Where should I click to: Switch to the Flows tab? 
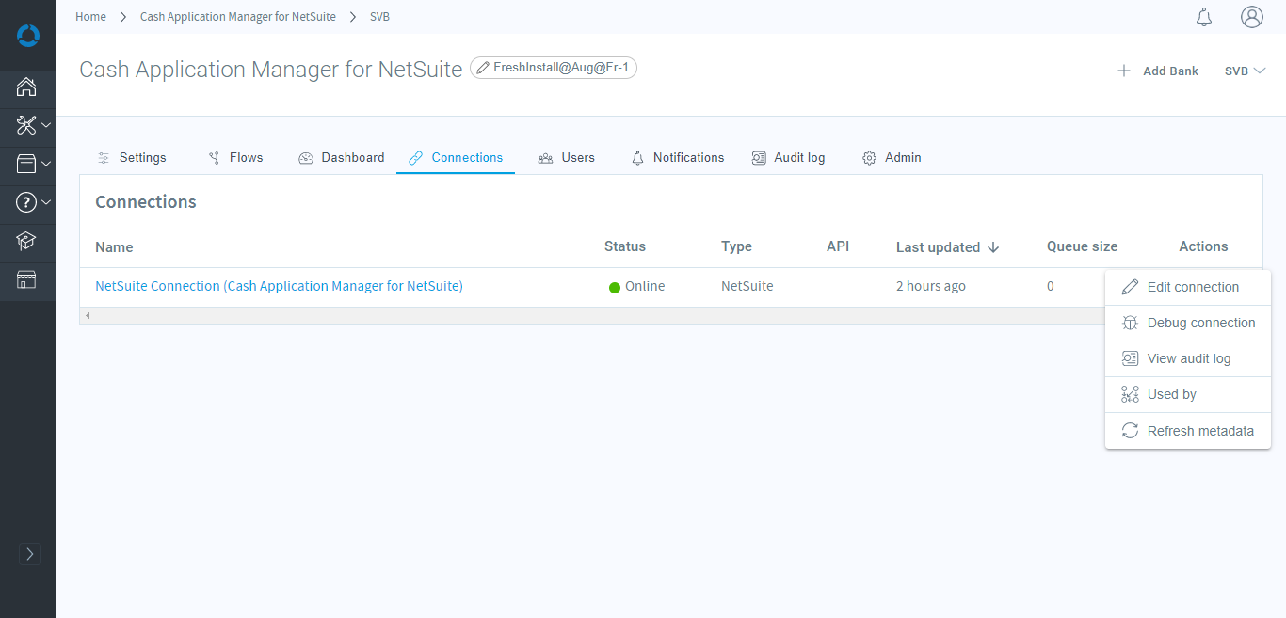[235, 158]
